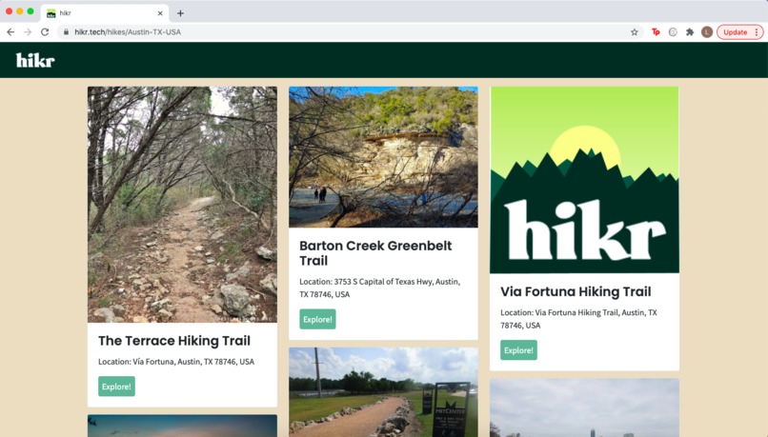768x437 pixels.
Task: Click Barton Creek Greenbelt Trail title
Action: point(375,253)
